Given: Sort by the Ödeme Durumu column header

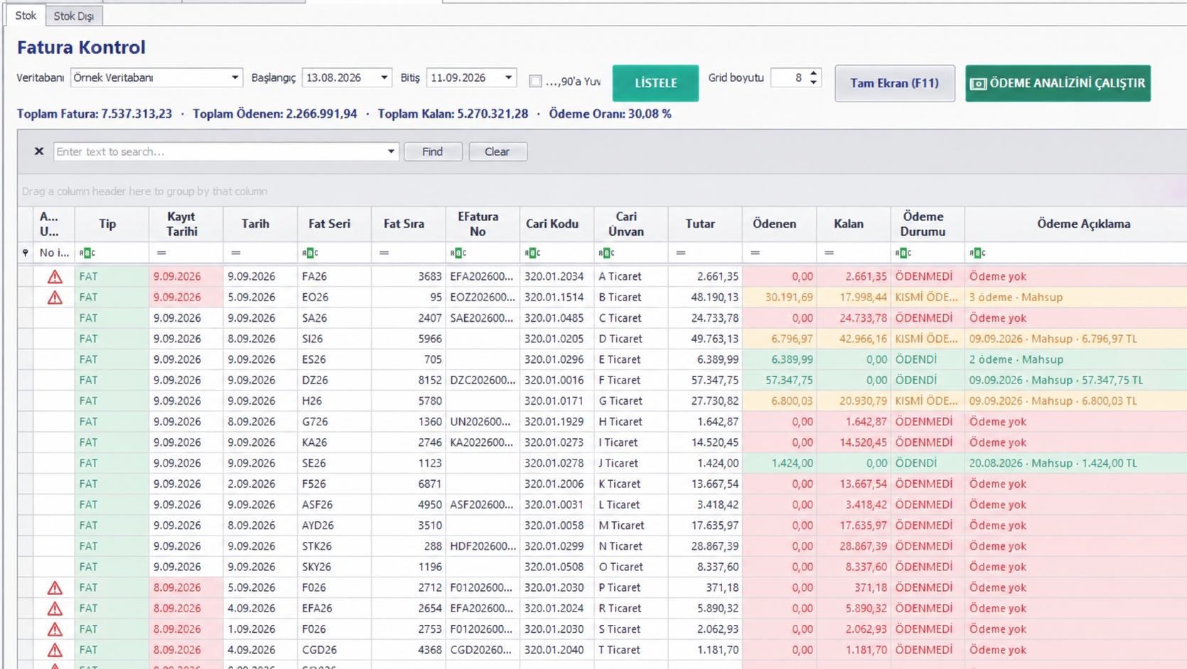Looking at the screenshot, I should point(928,224).
